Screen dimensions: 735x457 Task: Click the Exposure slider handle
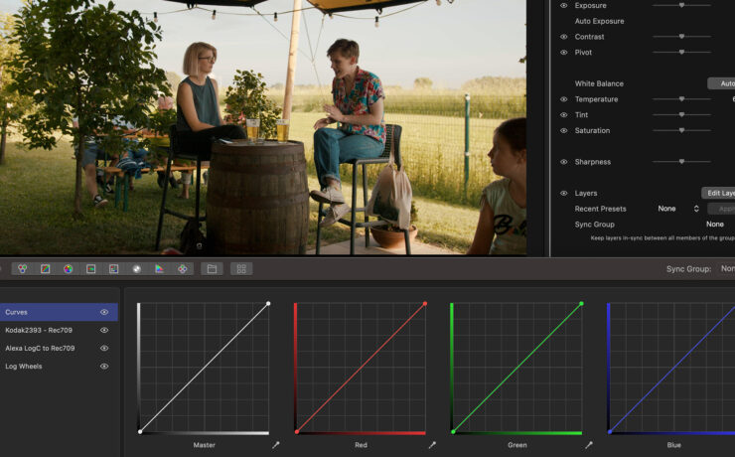[x=681, y=5]
